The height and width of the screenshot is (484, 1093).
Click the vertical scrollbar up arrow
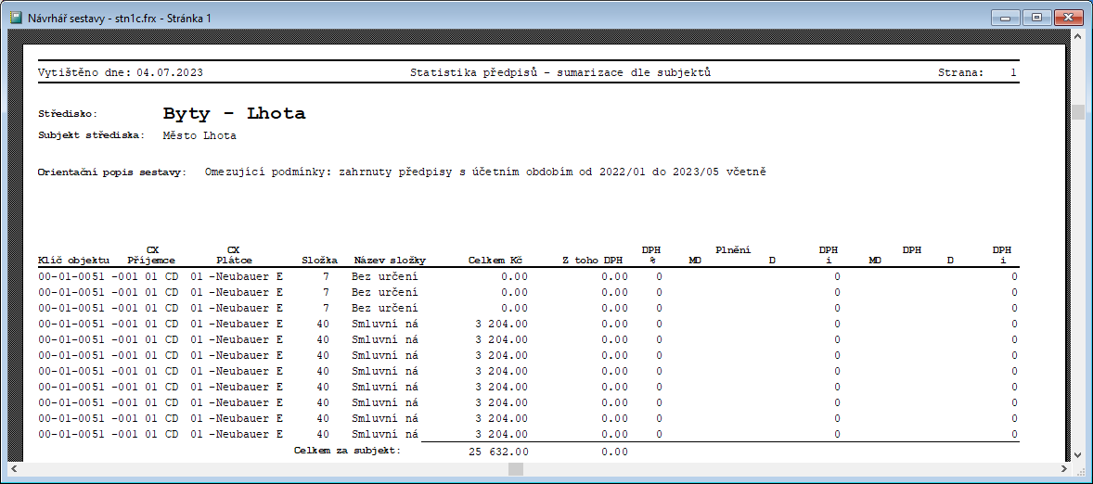[x=1077, y=38]
